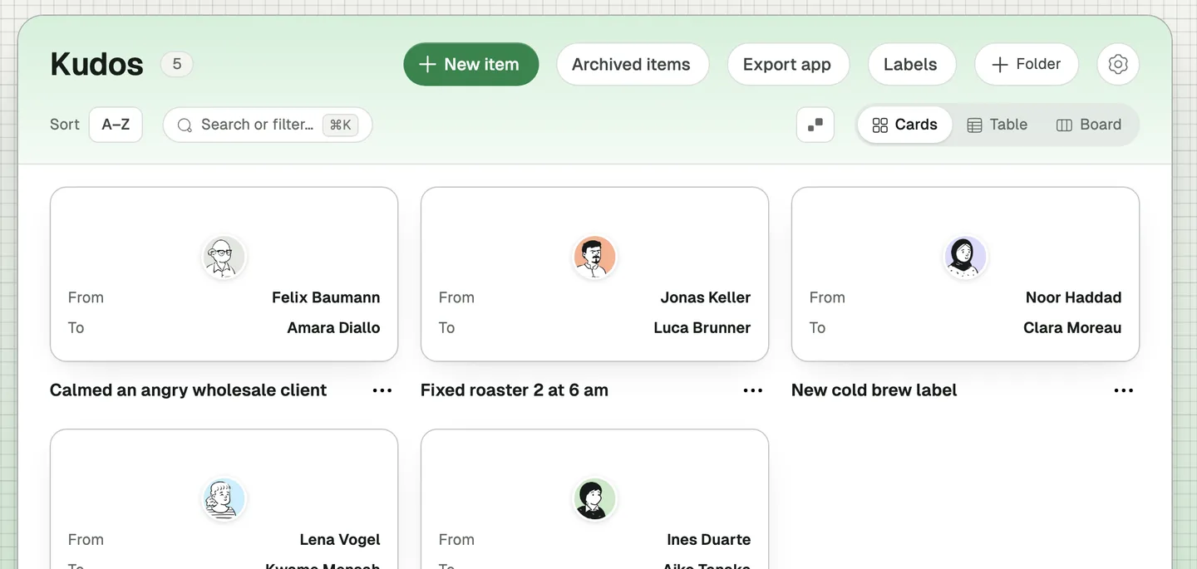Click Ines Duarte's avatar
Viewport: 1197px width, 569px height.
(x=594, y=498)
